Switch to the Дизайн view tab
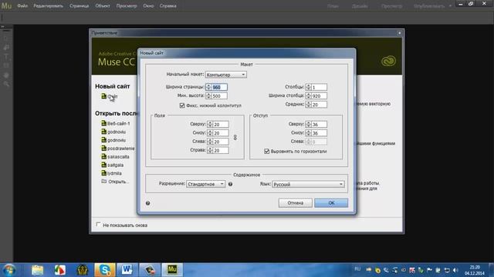 pos(360,6)
